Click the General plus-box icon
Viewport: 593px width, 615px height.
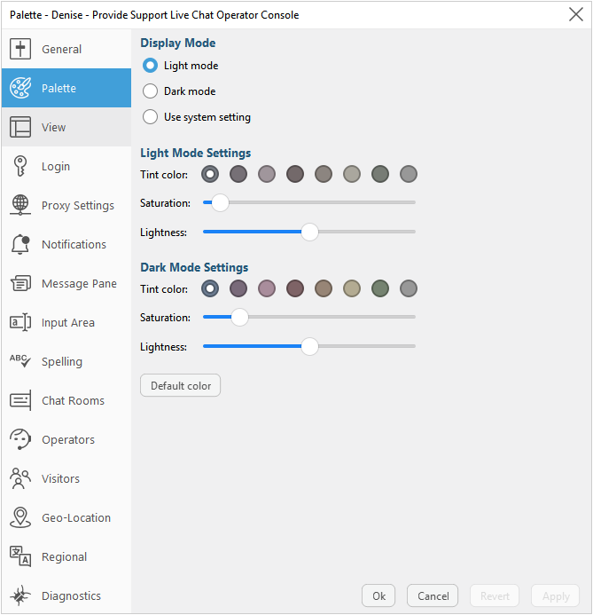pyautogui.click(x=20, y=49)
